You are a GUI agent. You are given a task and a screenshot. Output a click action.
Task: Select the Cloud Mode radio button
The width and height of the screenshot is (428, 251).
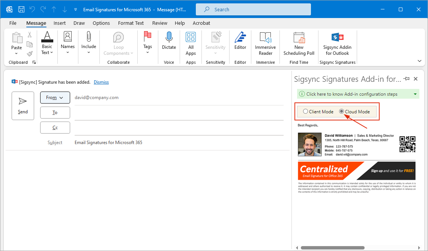[x=341, y=111]
